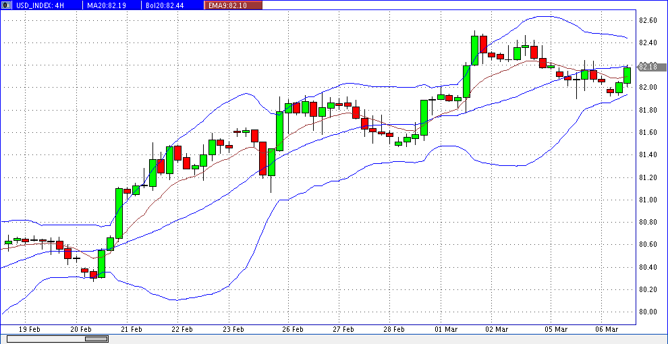
Task: Click the 26 Feb date label
Action: [x=292, y=330]
